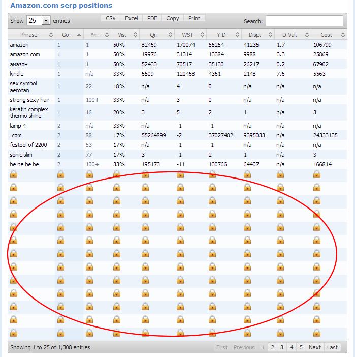The image size is (355, 357).
Task: Select 'sex symbol aerotan' phrase cell
Action: [x=31, y=86]
